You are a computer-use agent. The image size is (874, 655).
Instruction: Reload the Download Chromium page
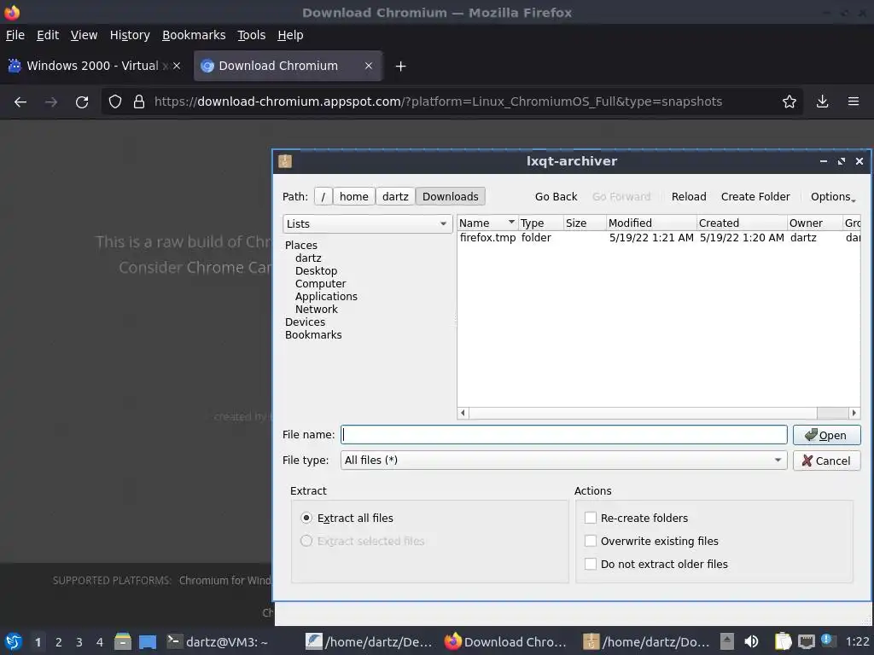point(82,102)
